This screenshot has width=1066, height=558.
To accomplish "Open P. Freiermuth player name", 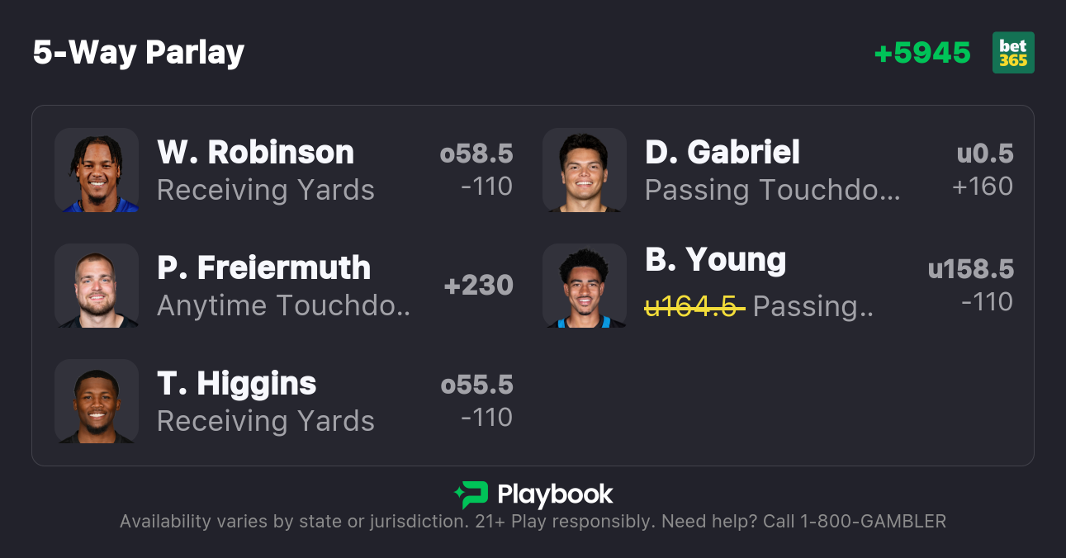I will 263,267.
